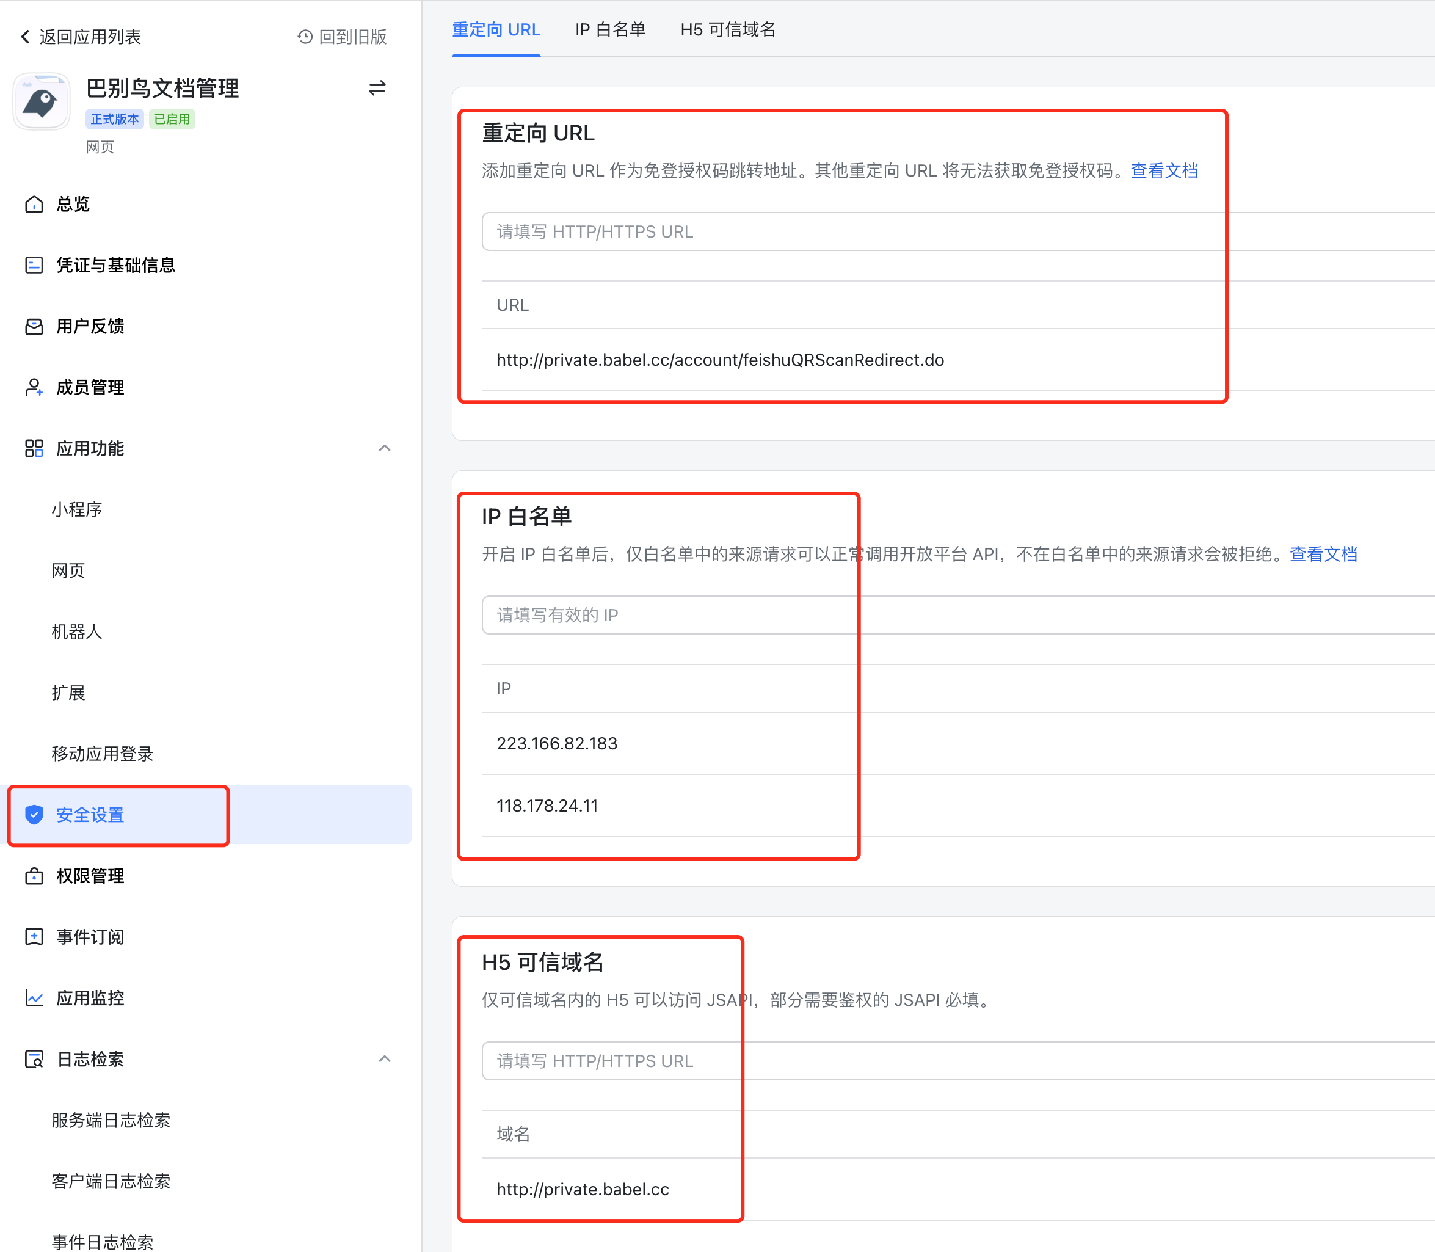Click 返回应用列表 link

(x=90, y=36)
